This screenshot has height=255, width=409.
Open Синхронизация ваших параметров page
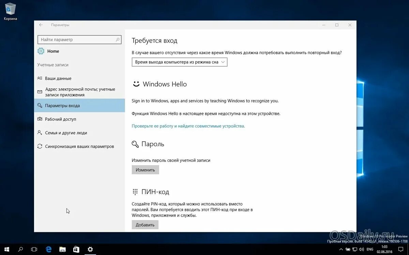coord(79,146)
